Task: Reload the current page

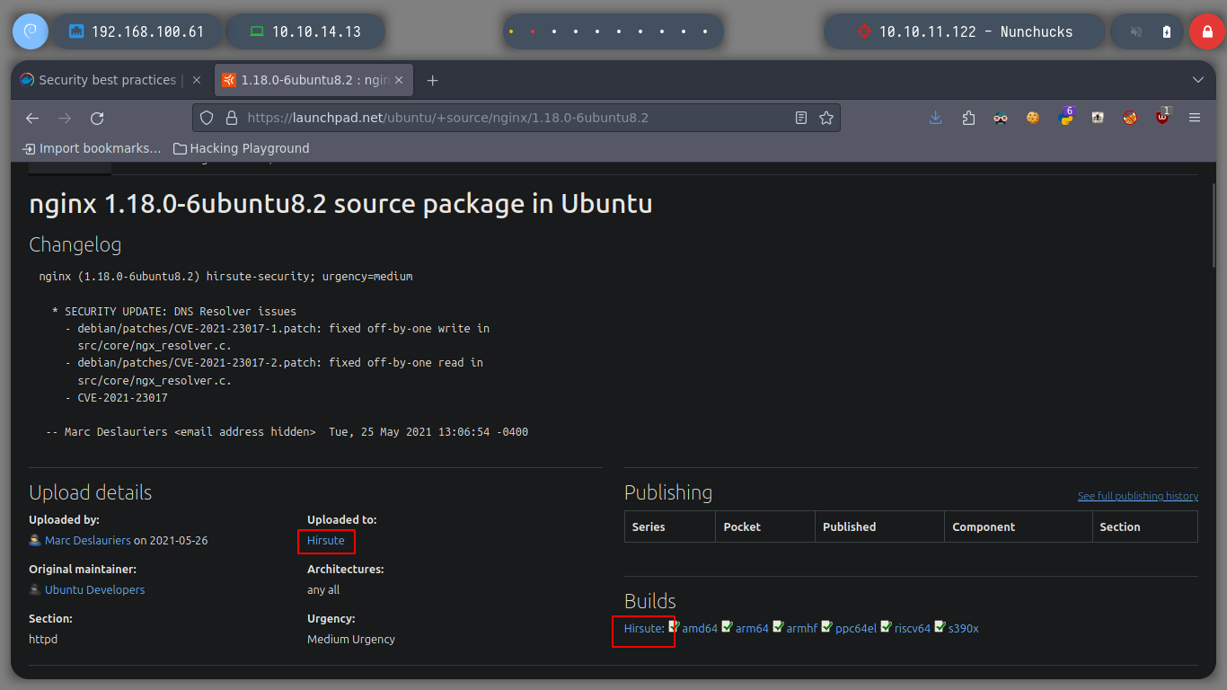Action: [x=97, y=118]
